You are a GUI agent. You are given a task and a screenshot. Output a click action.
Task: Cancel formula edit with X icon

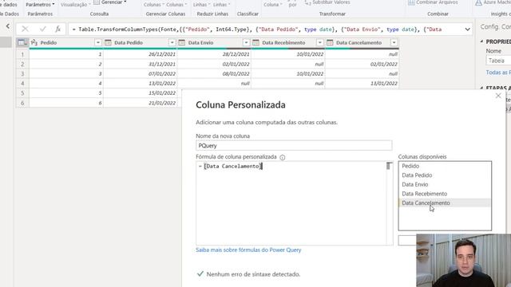(25, 29)
